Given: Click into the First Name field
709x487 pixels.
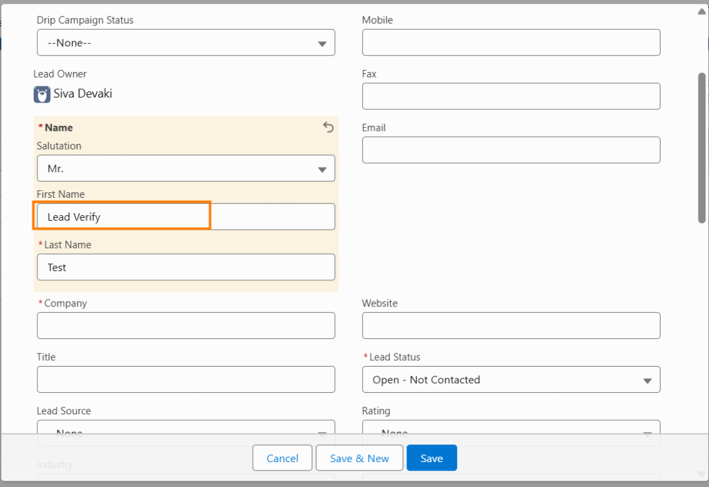Looking at the screenshot, I should point(186,217).
